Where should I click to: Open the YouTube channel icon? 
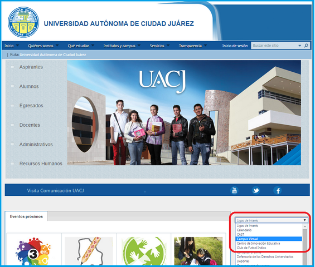[x=234, y=190]
